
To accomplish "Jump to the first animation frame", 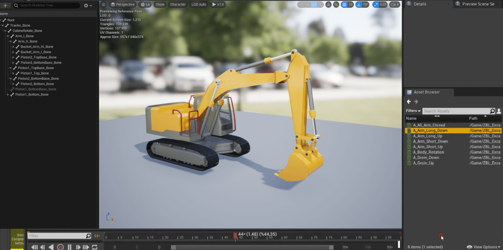I will pyautogui.click(x=35, y=247).
